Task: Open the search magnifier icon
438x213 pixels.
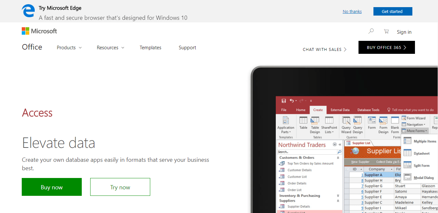Action: point(371,31)
